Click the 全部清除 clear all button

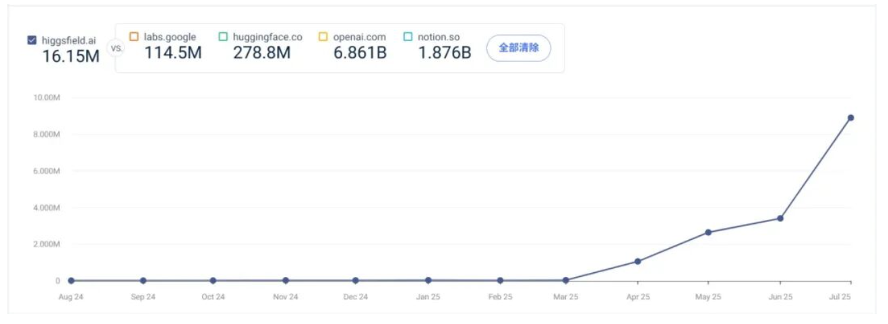click(518, 48)
